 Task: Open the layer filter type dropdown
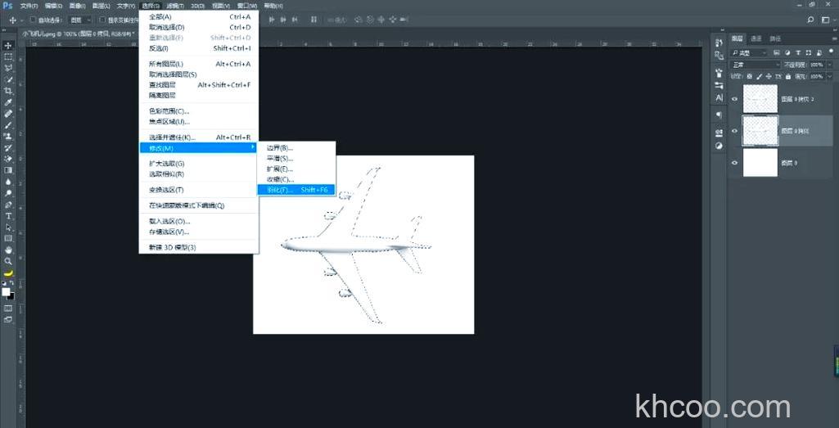coord(751,52)
